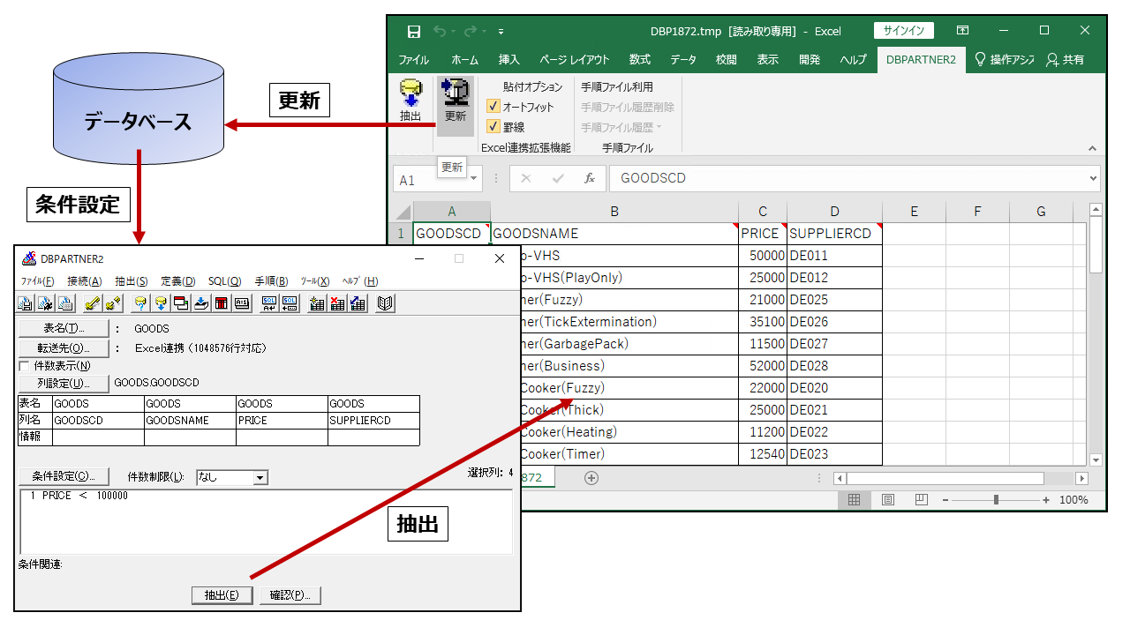This screenshot has width=1130, height=635.
Task: Open the 件数制限 combo box
Action: coord(231,477)
